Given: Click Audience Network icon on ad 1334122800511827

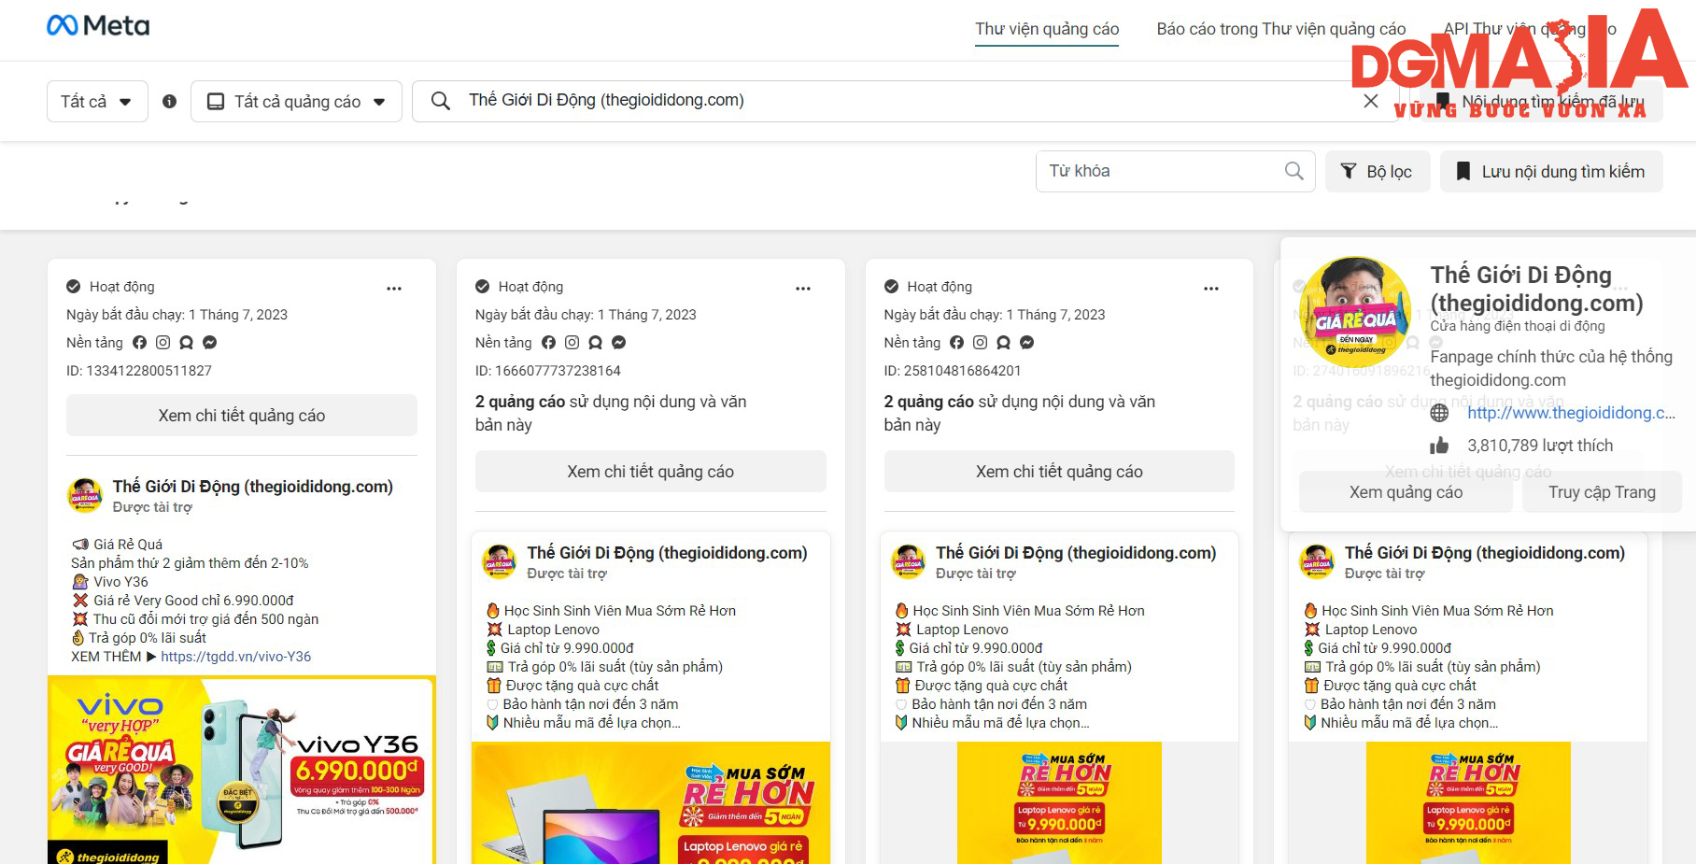Looking at the screenshot, I should coord(187,343).
